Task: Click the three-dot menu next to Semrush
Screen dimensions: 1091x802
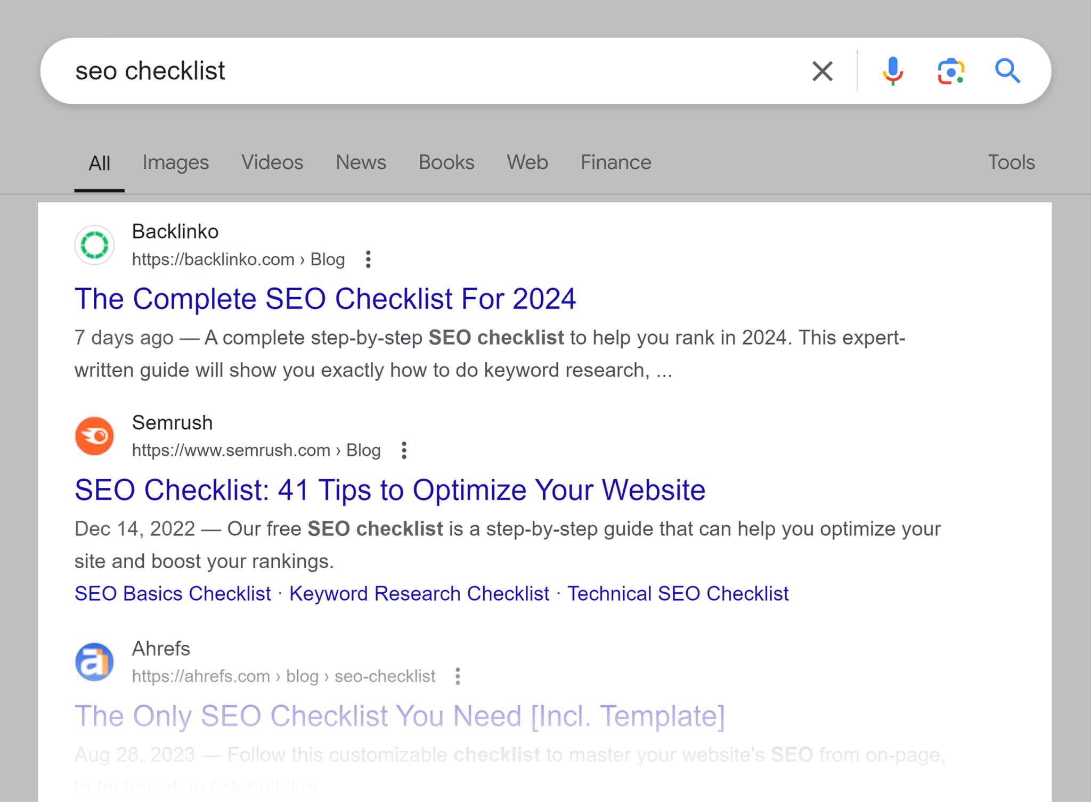Action: point(404,449)
